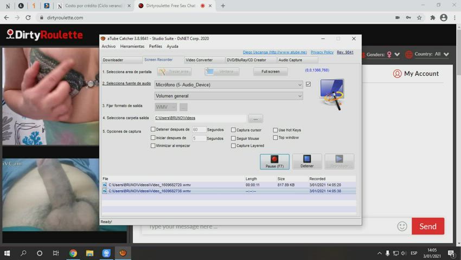Open the Herramientas menu

[x=132, y=47]
